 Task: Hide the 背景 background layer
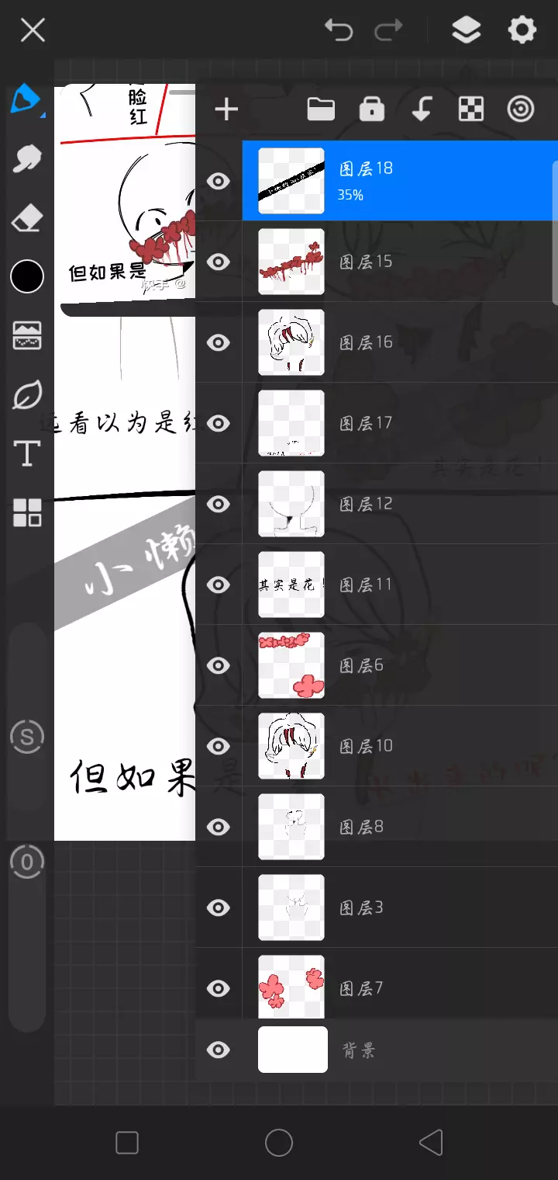(219, 1050)
